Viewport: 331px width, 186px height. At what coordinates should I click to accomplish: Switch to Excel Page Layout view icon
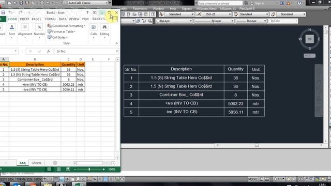coord(58,169)
